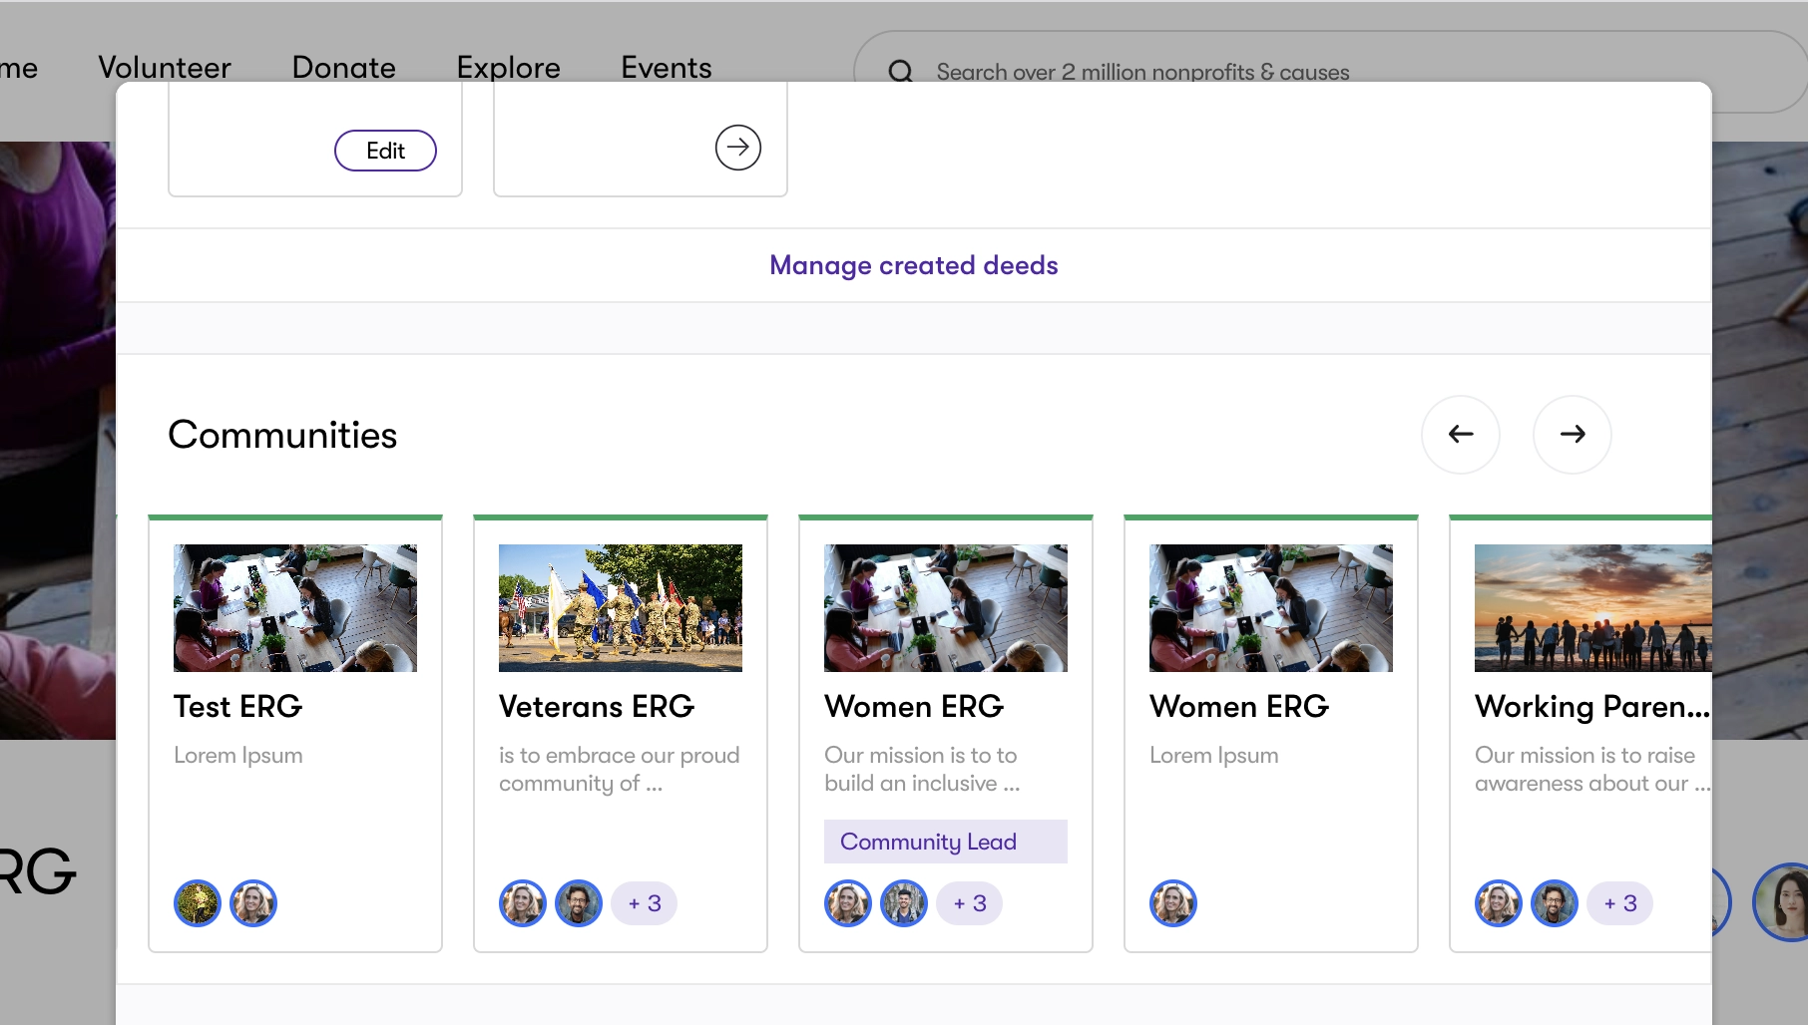This screenshot has width=1808, height=1025.
Task: Click the circled right arrow beside Edit
Action: point(738,148)
